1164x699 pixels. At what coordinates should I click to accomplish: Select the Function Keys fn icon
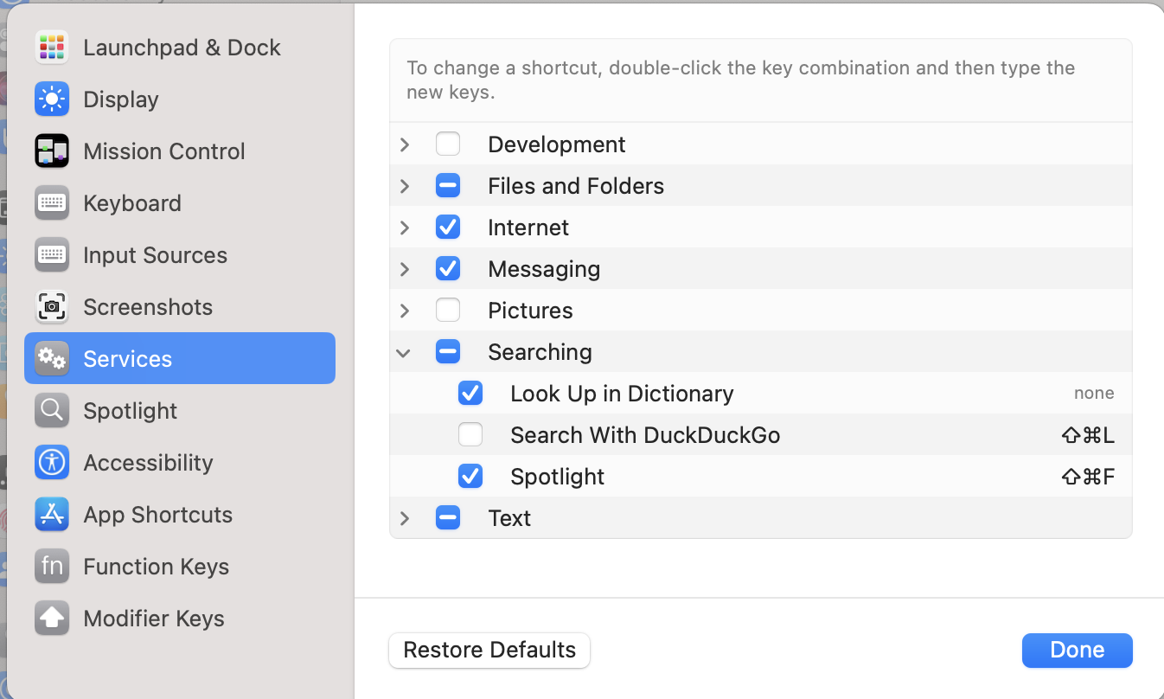(52, 567)
